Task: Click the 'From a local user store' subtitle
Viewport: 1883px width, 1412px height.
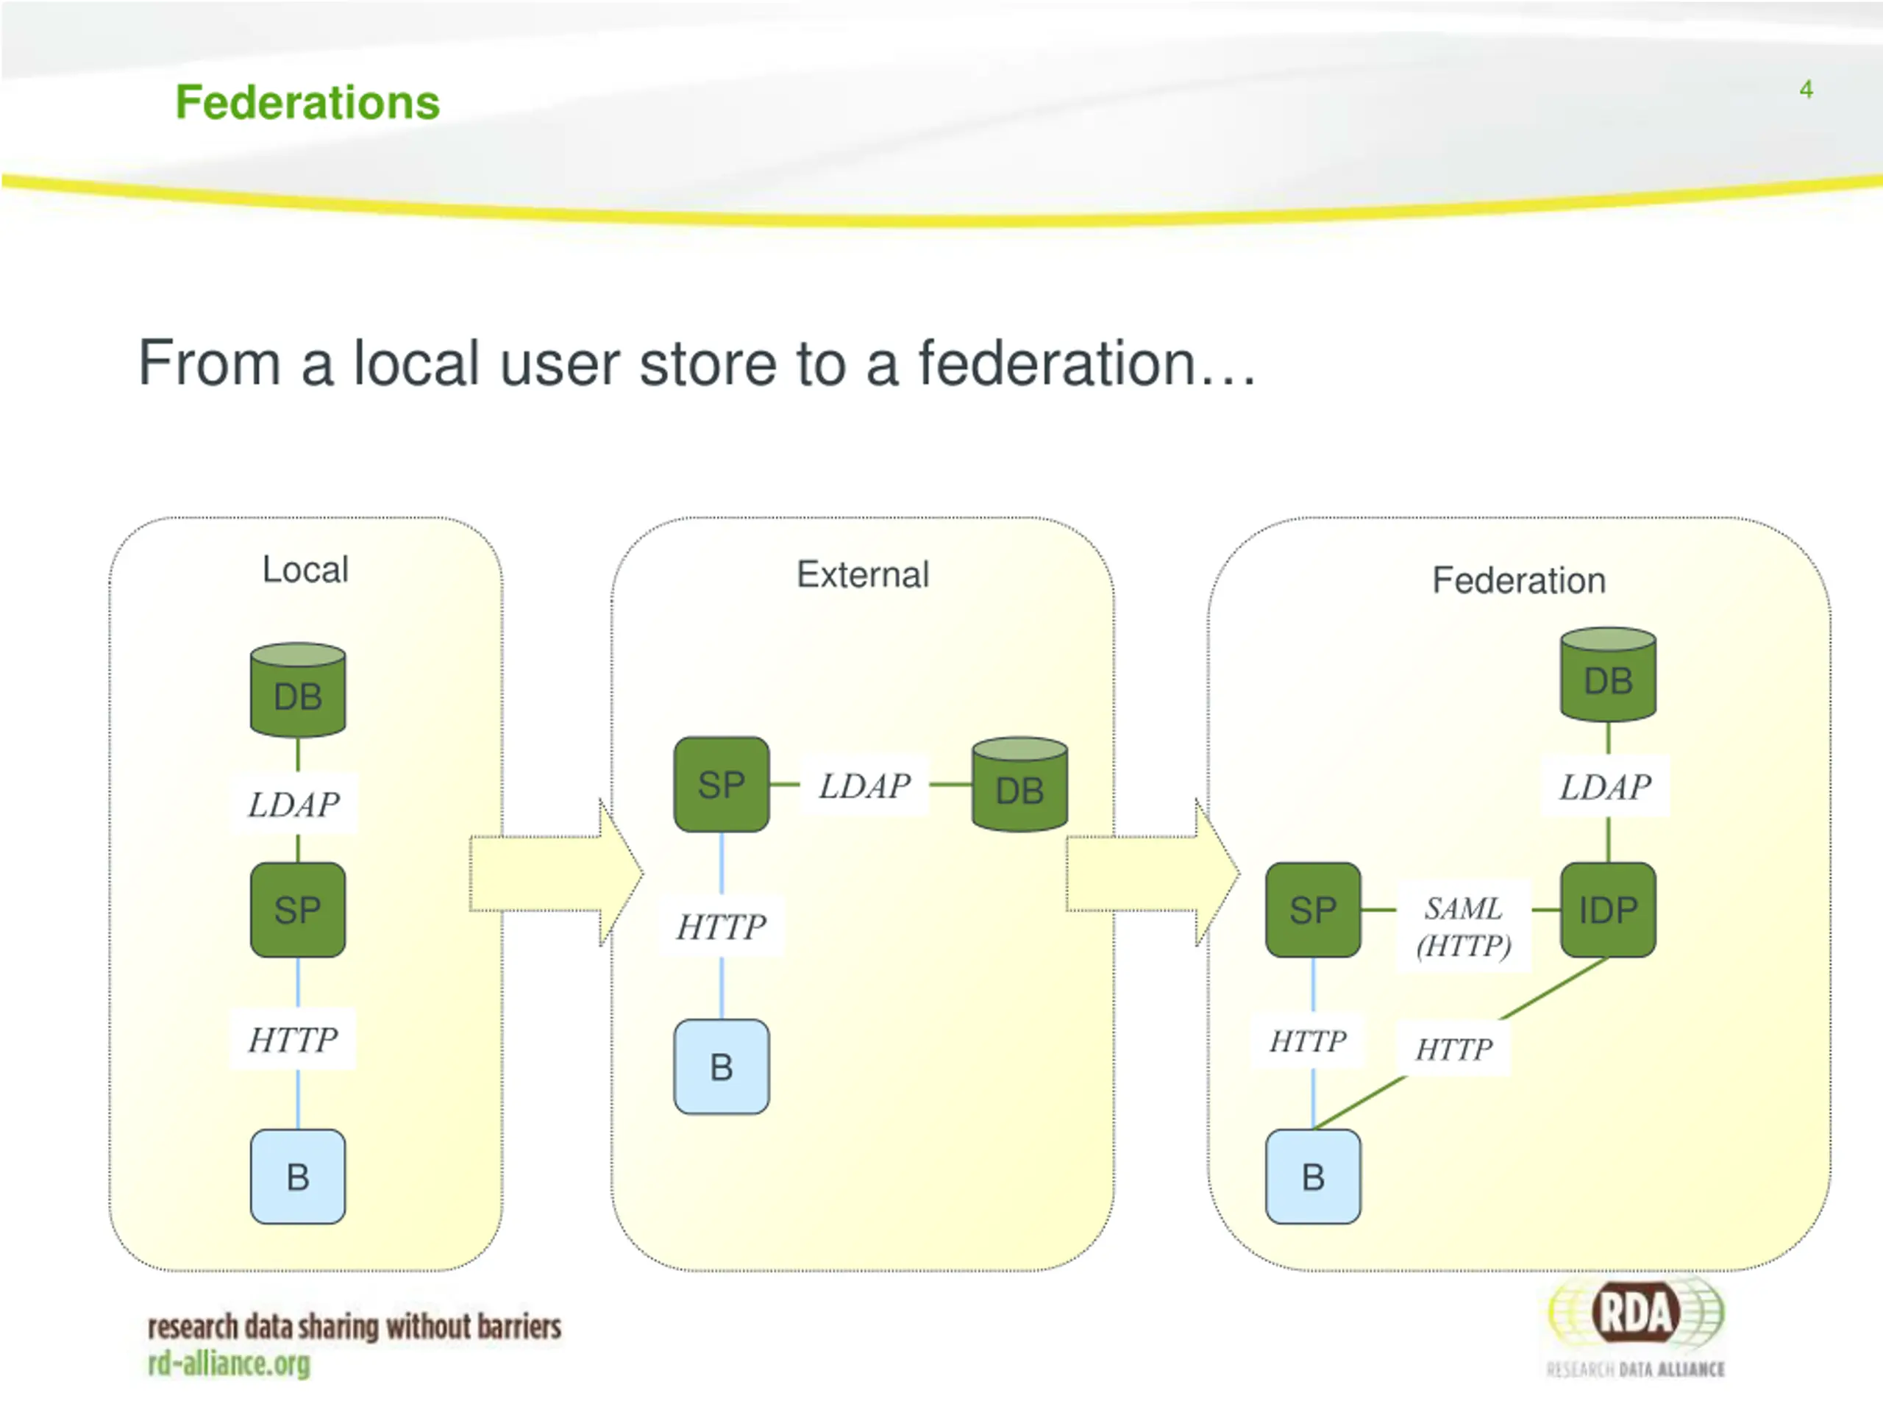Action: pos(697,363)
